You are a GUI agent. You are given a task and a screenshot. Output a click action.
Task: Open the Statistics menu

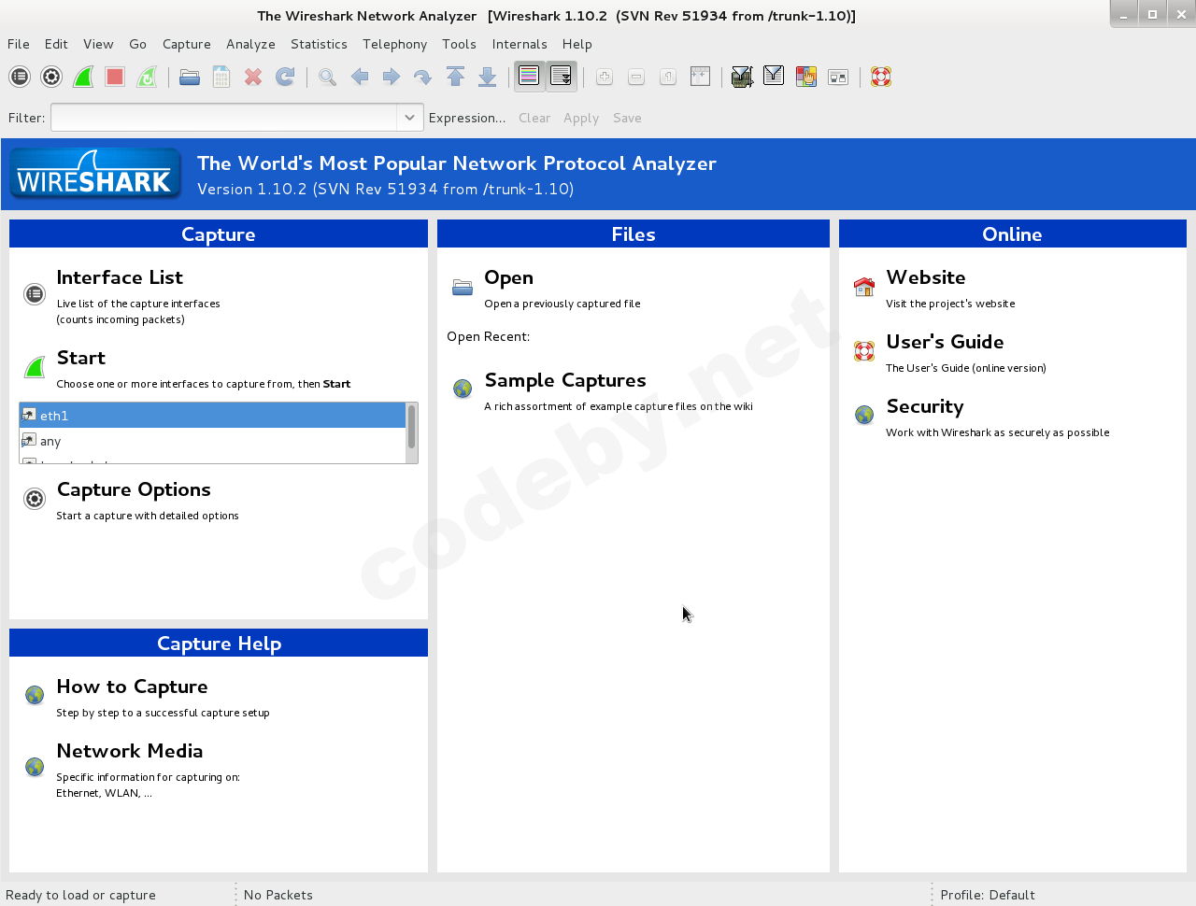click(319, 44)
